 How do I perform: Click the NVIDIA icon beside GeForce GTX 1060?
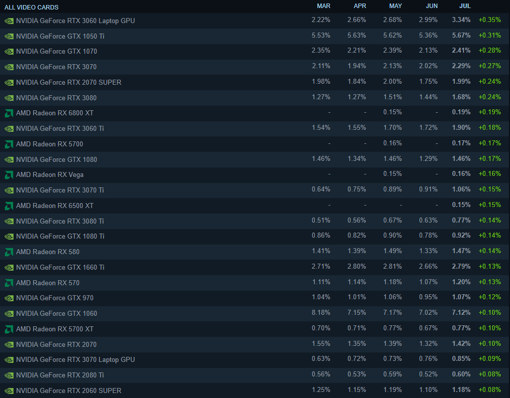point(9,314)
